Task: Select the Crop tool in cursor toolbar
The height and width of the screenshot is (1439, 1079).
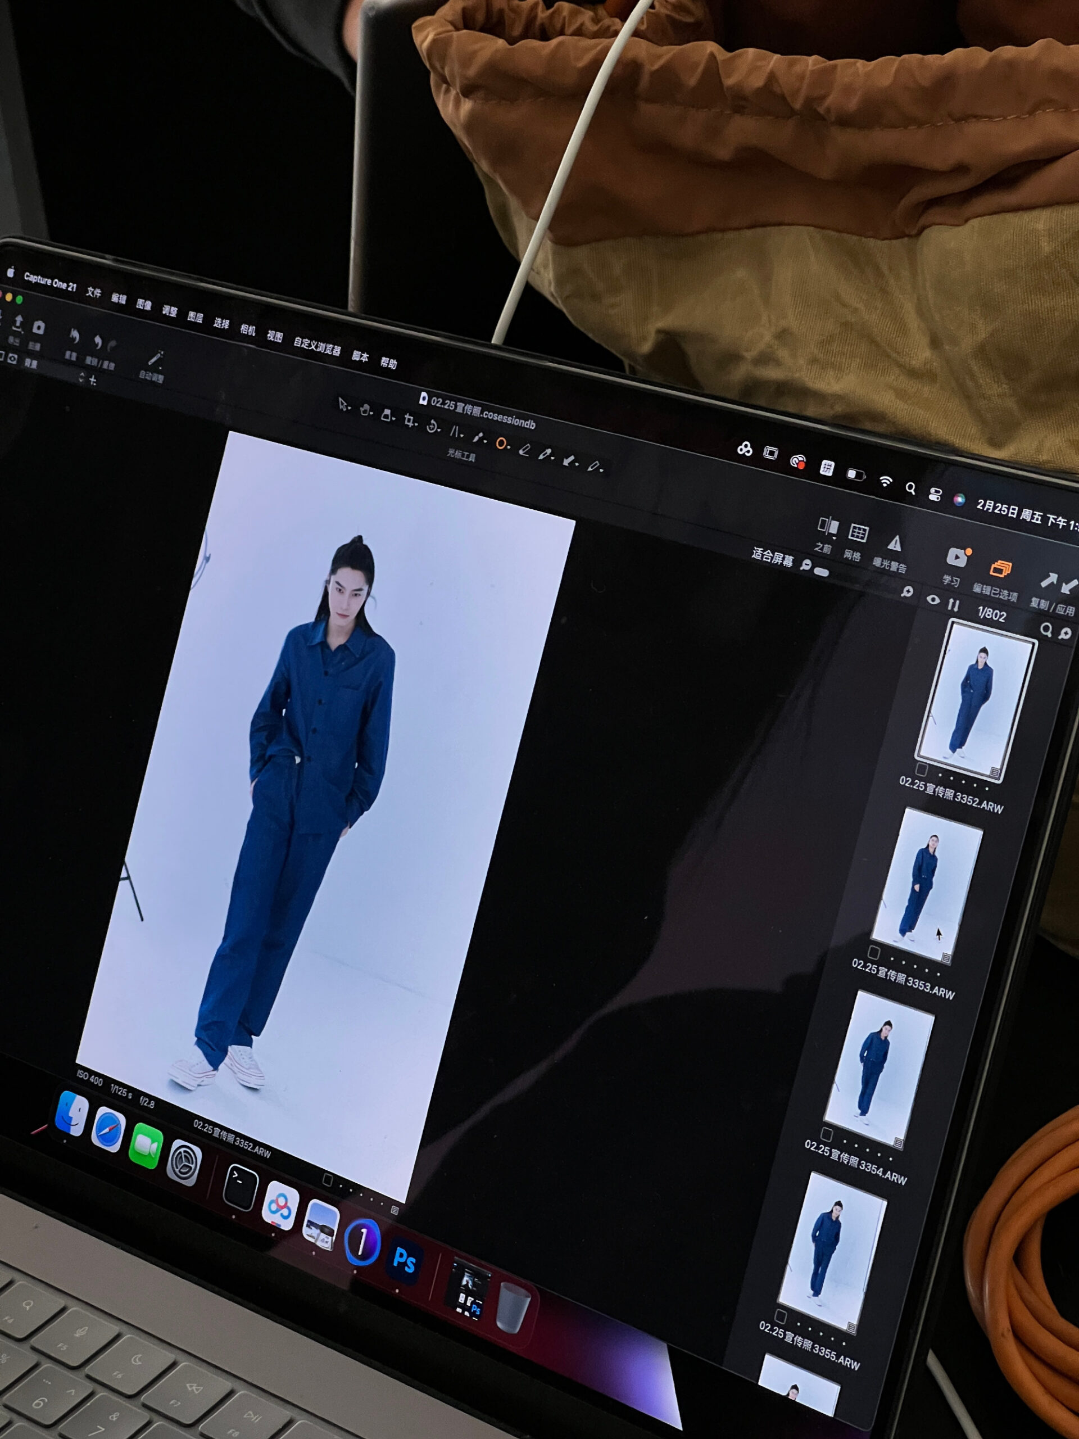Action: (x=409, y=420)
